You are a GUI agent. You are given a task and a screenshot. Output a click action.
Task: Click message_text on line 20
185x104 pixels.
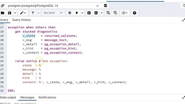coord(55,40)
